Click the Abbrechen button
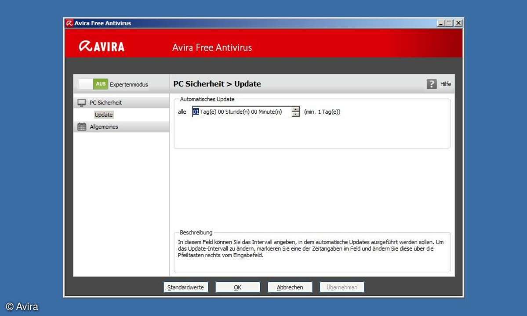 pos(290,287)
